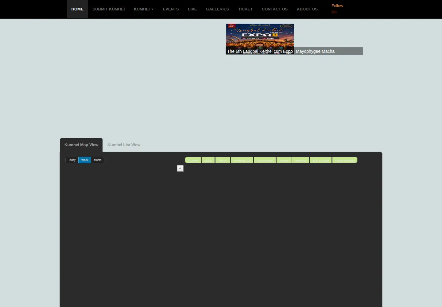
Task: Filter by the green Kumhei category button
Action: click(193, 160)
